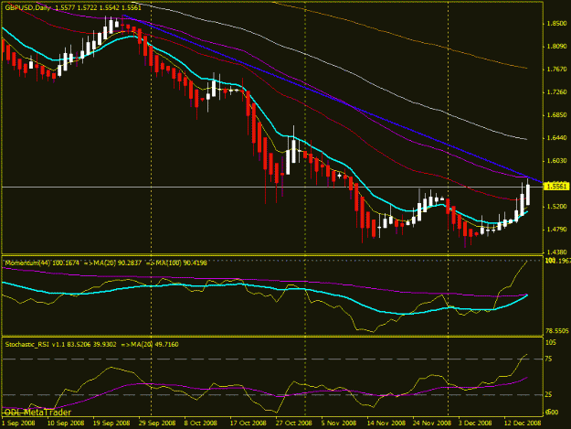571x429 pixels.
Task: Click the highlighted current price label 1.5561
Action: [x=555, y=187]
